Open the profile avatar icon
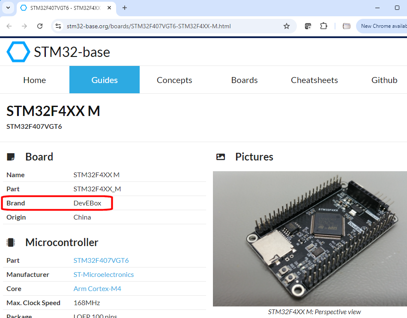407x318 pixels. (347, 26)
